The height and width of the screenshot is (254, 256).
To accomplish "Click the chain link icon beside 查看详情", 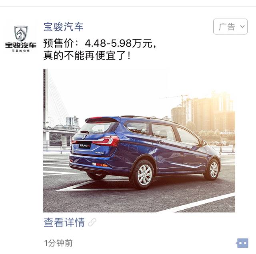I will (x=92, y=222).
